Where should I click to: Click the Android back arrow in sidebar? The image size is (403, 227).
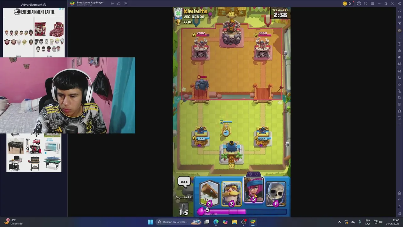tap(400, 200)
